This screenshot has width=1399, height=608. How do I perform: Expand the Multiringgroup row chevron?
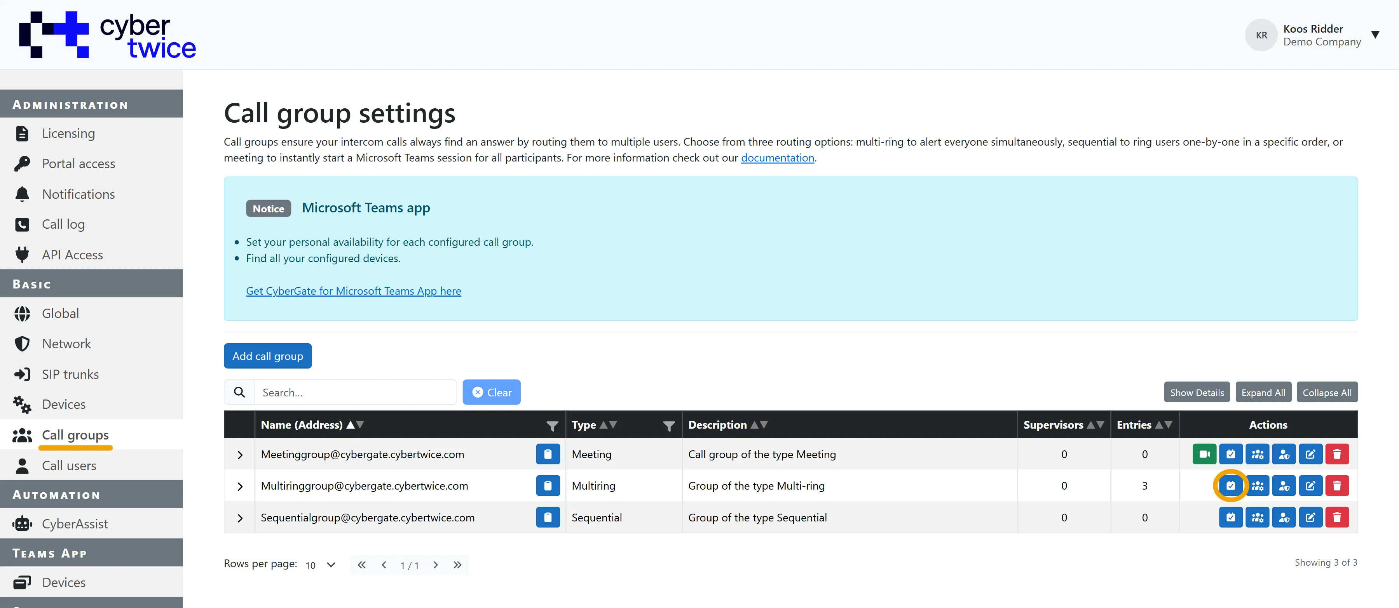(x=240, y=486)
